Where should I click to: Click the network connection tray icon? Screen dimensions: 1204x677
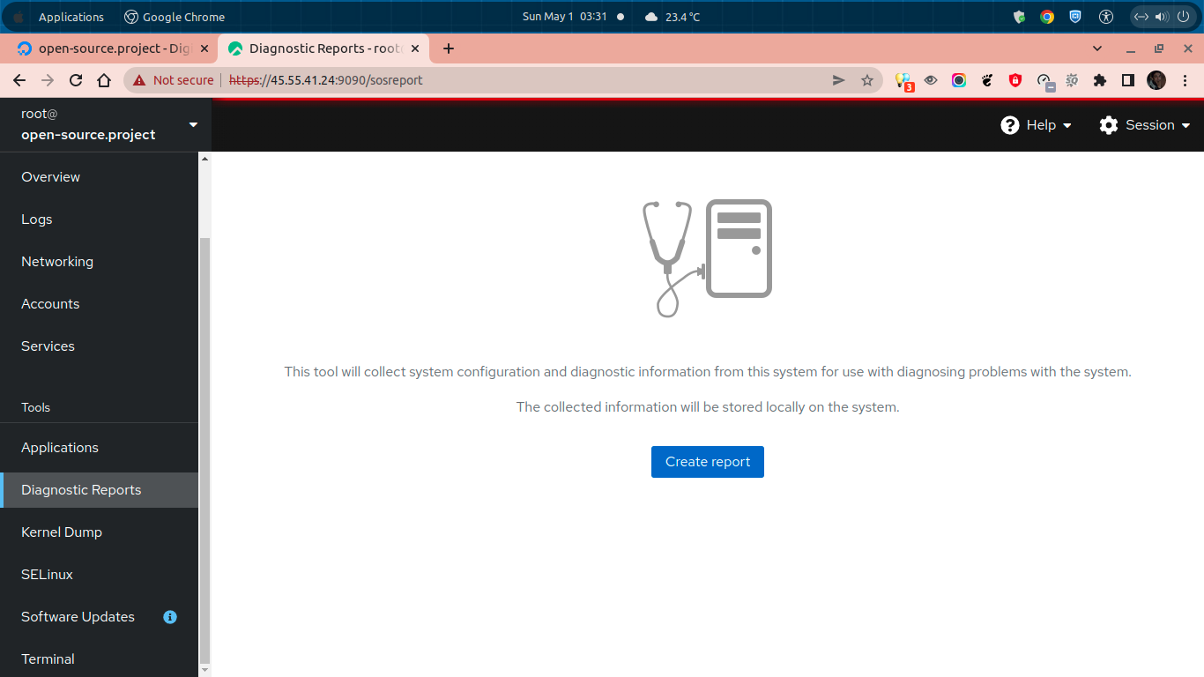tap(1141, 17)
